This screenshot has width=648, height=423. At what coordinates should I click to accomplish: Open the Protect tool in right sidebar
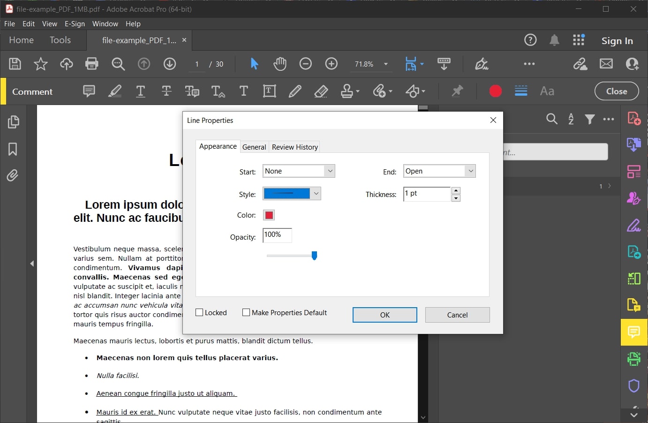tap(634, 386)
